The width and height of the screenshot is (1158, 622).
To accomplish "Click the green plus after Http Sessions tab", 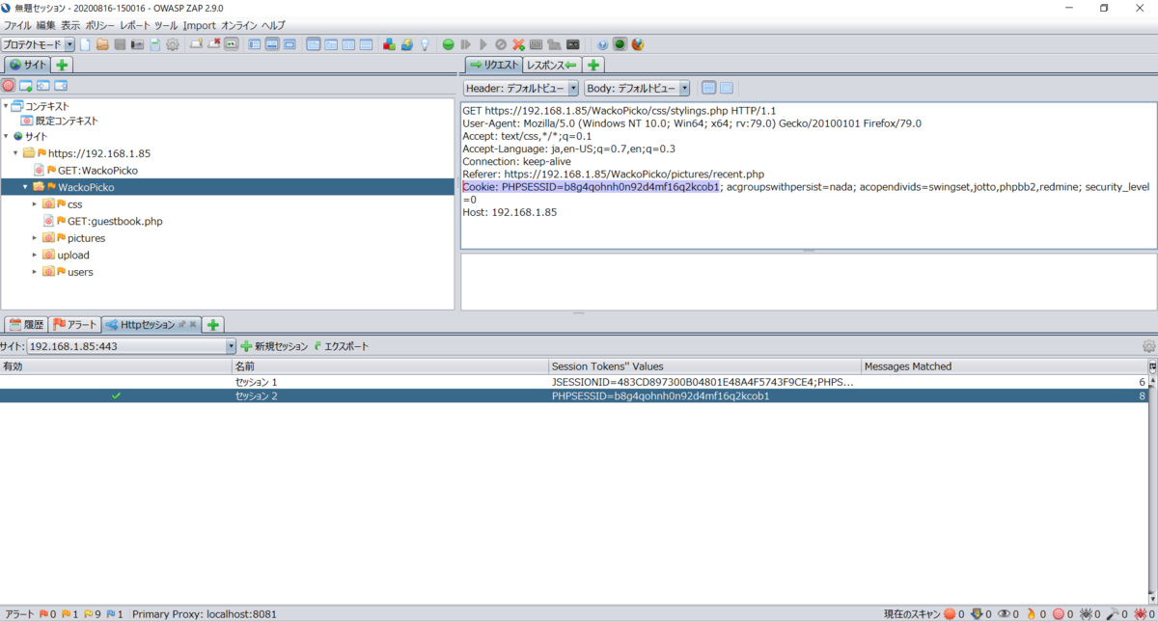I will (213, 324).
